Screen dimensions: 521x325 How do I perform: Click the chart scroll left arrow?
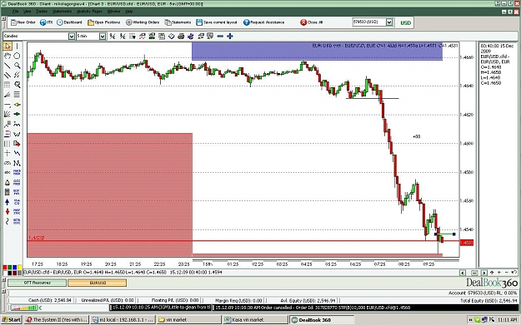(463, 273)
